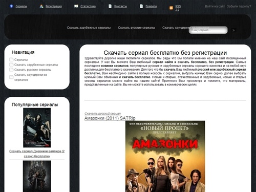Screen dimensions: 256x192
Task: Click the orange RSS feed icon
Action: point(171,8)
